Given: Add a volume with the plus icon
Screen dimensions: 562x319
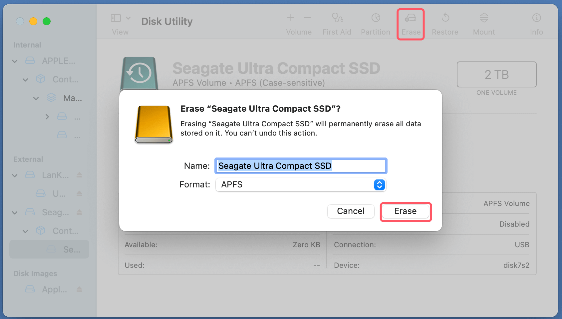Looking at the screenshot, I should [x=290, y=18].
